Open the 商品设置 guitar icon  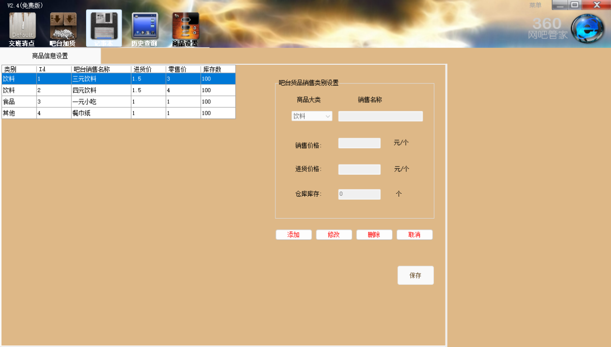[x=185, y=28]
